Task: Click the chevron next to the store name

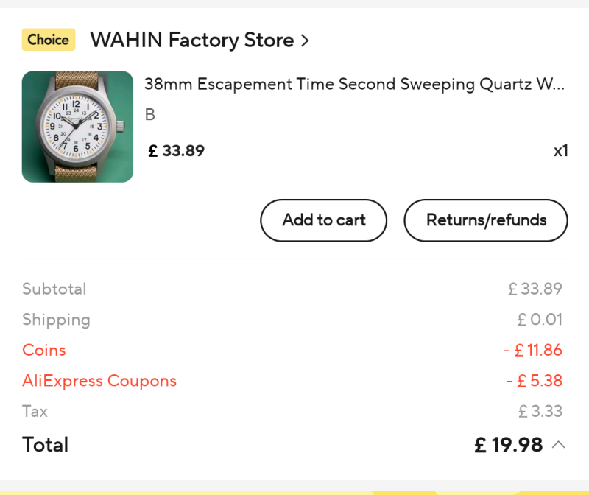Action: [305, 41]
